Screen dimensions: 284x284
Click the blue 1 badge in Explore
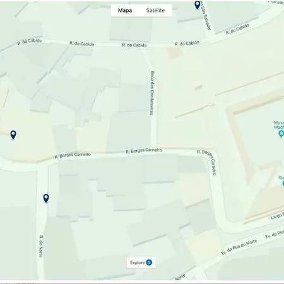point(149,263)
